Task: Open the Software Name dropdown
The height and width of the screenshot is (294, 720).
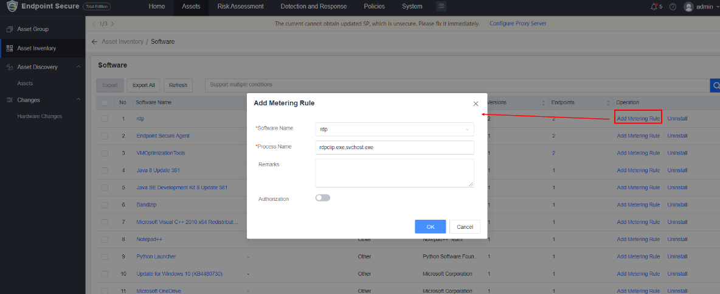Action: 394,129
